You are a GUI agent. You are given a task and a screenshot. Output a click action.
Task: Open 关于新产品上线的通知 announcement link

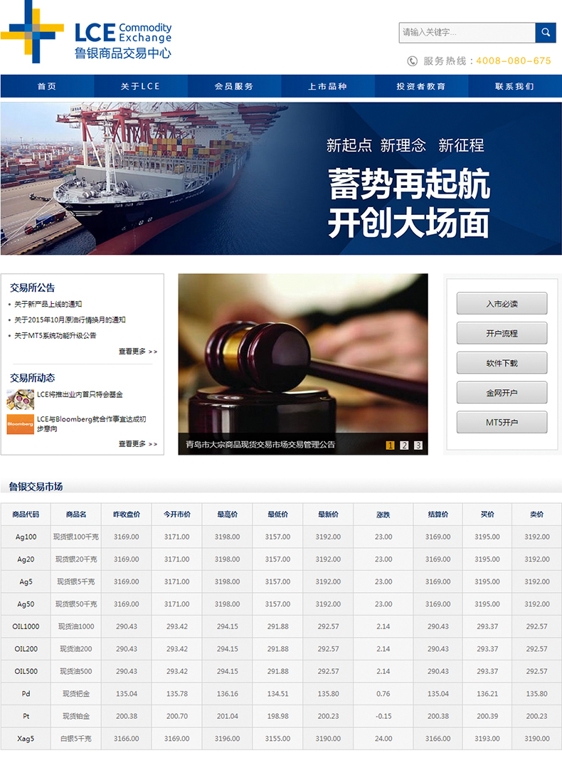pos(48,305)
